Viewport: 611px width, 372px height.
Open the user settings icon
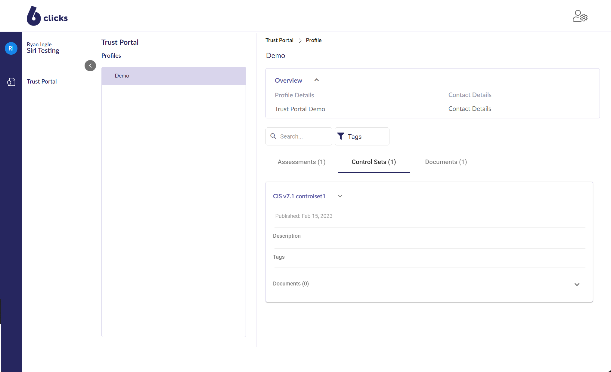pos(580,16)
